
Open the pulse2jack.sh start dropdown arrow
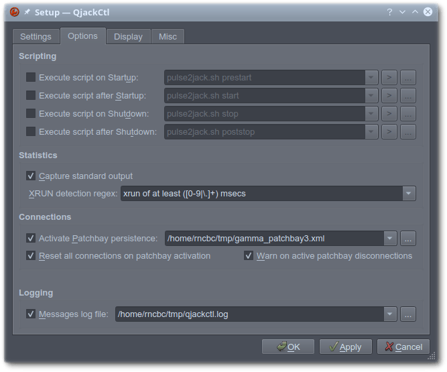click(371, 95)
